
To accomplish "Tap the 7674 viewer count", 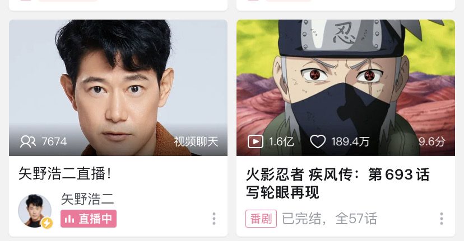I will tap(54, 142).
